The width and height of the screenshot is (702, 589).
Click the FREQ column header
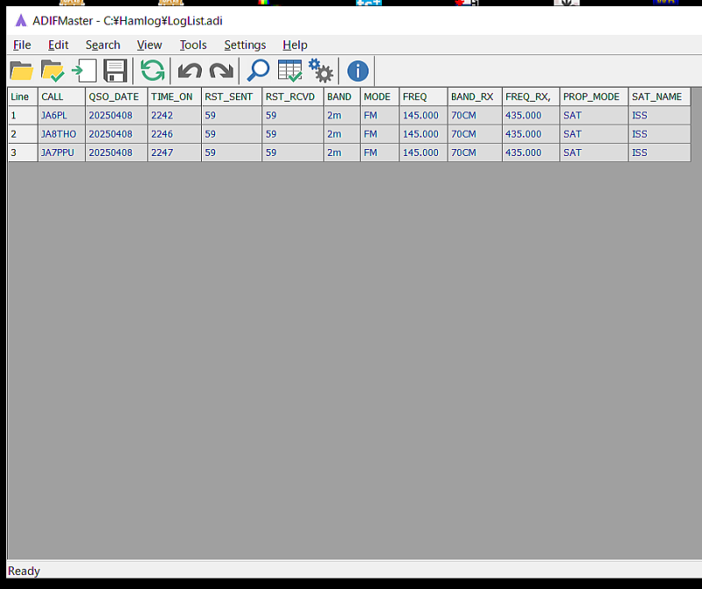[423, 96]
